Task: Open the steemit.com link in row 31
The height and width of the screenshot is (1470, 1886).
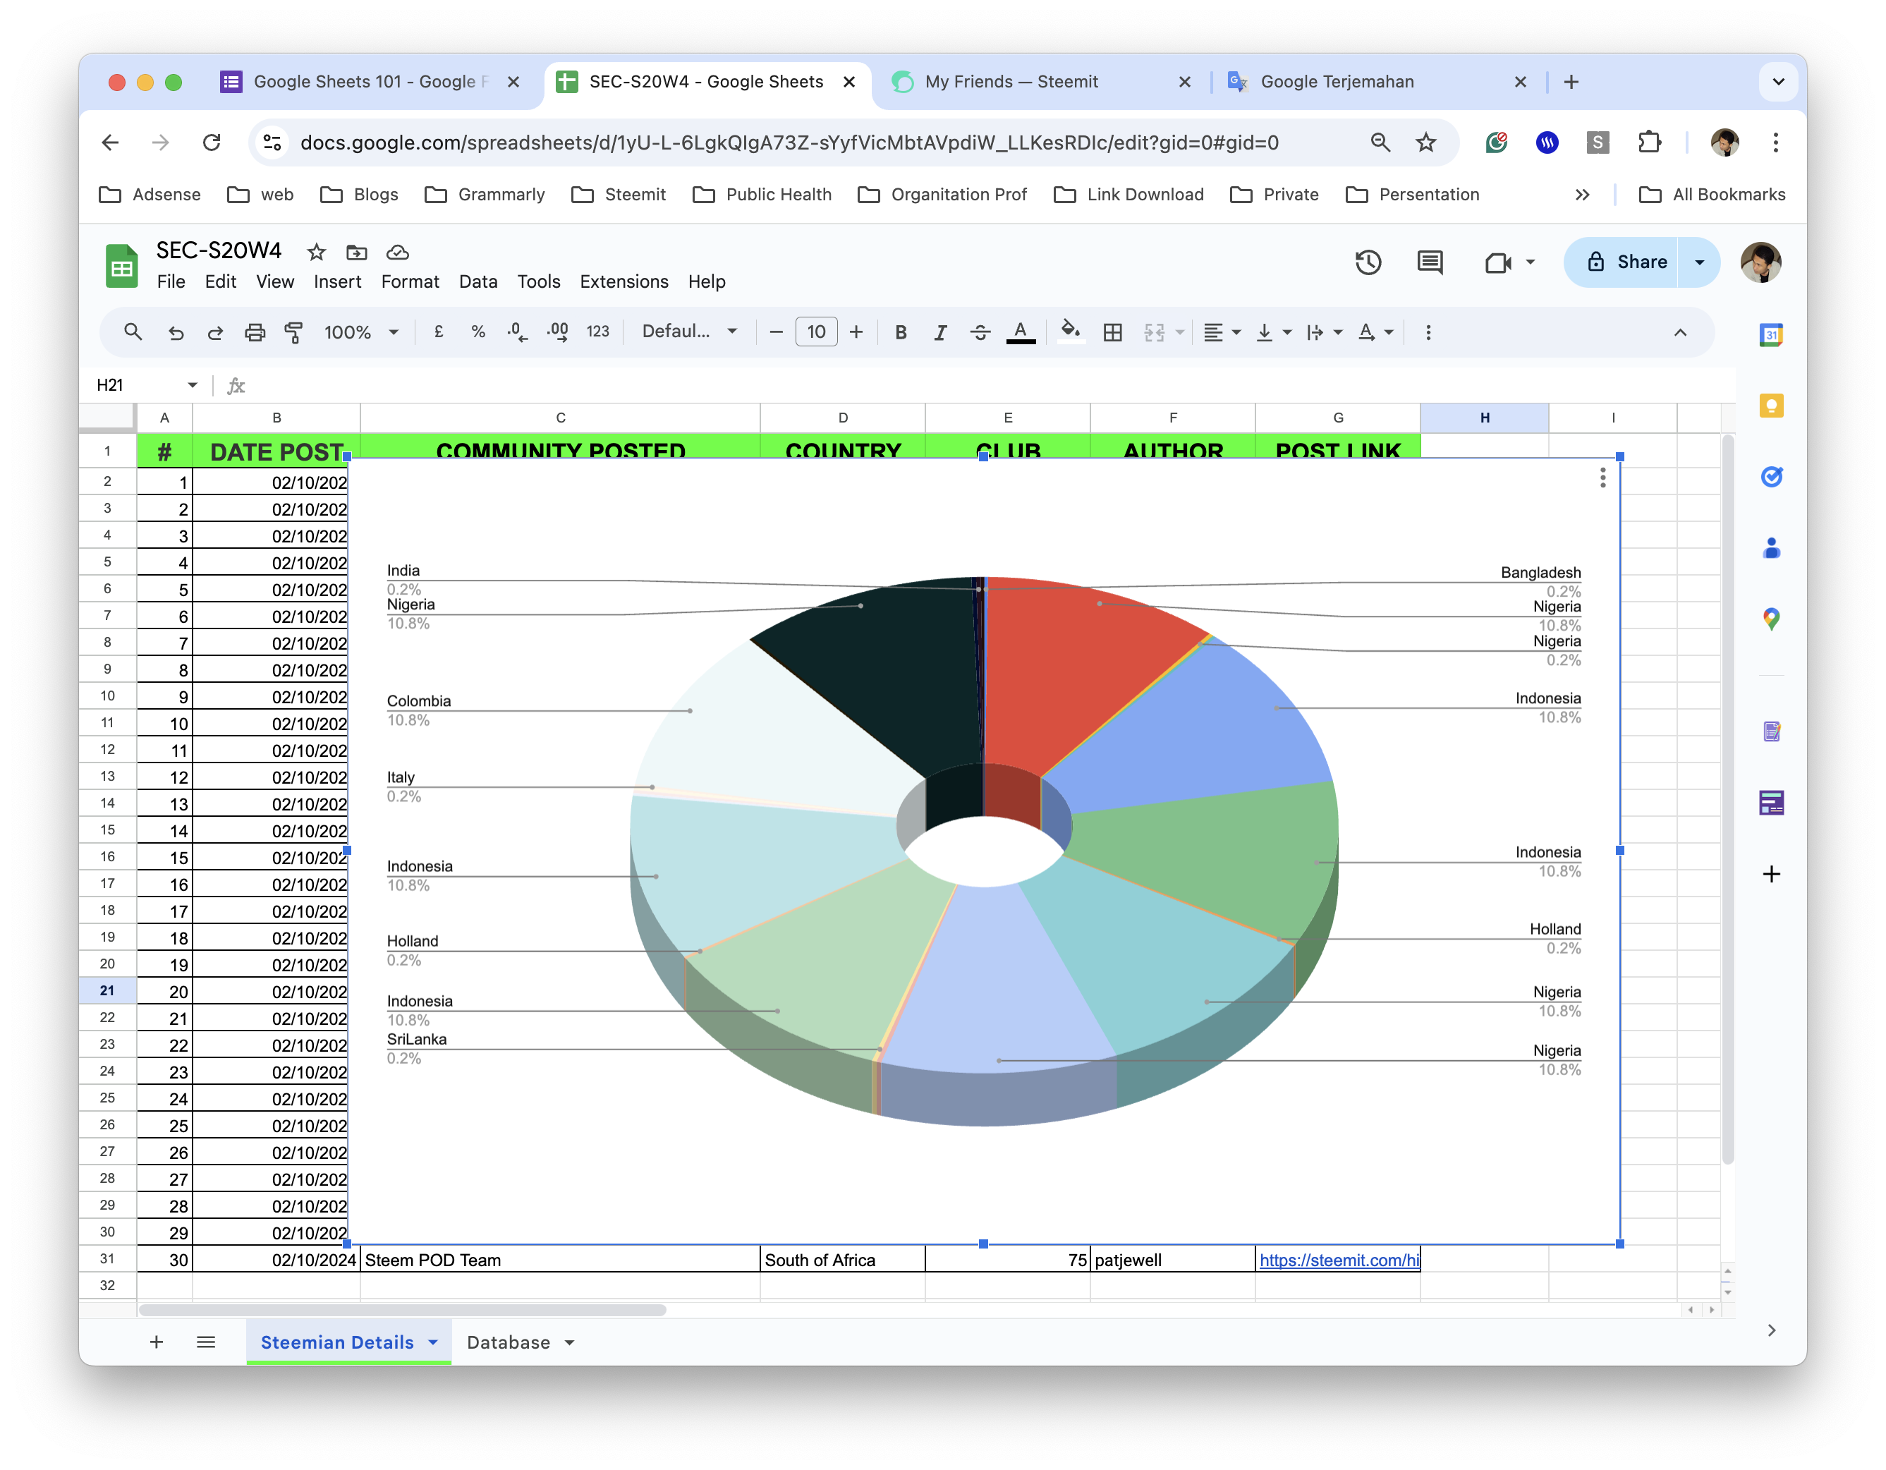Action: click(1338, 1260)
